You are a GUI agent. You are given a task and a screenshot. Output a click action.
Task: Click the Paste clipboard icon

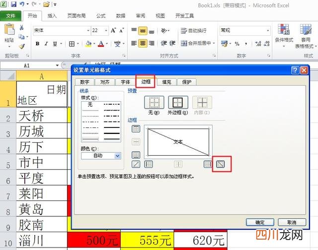9,29
